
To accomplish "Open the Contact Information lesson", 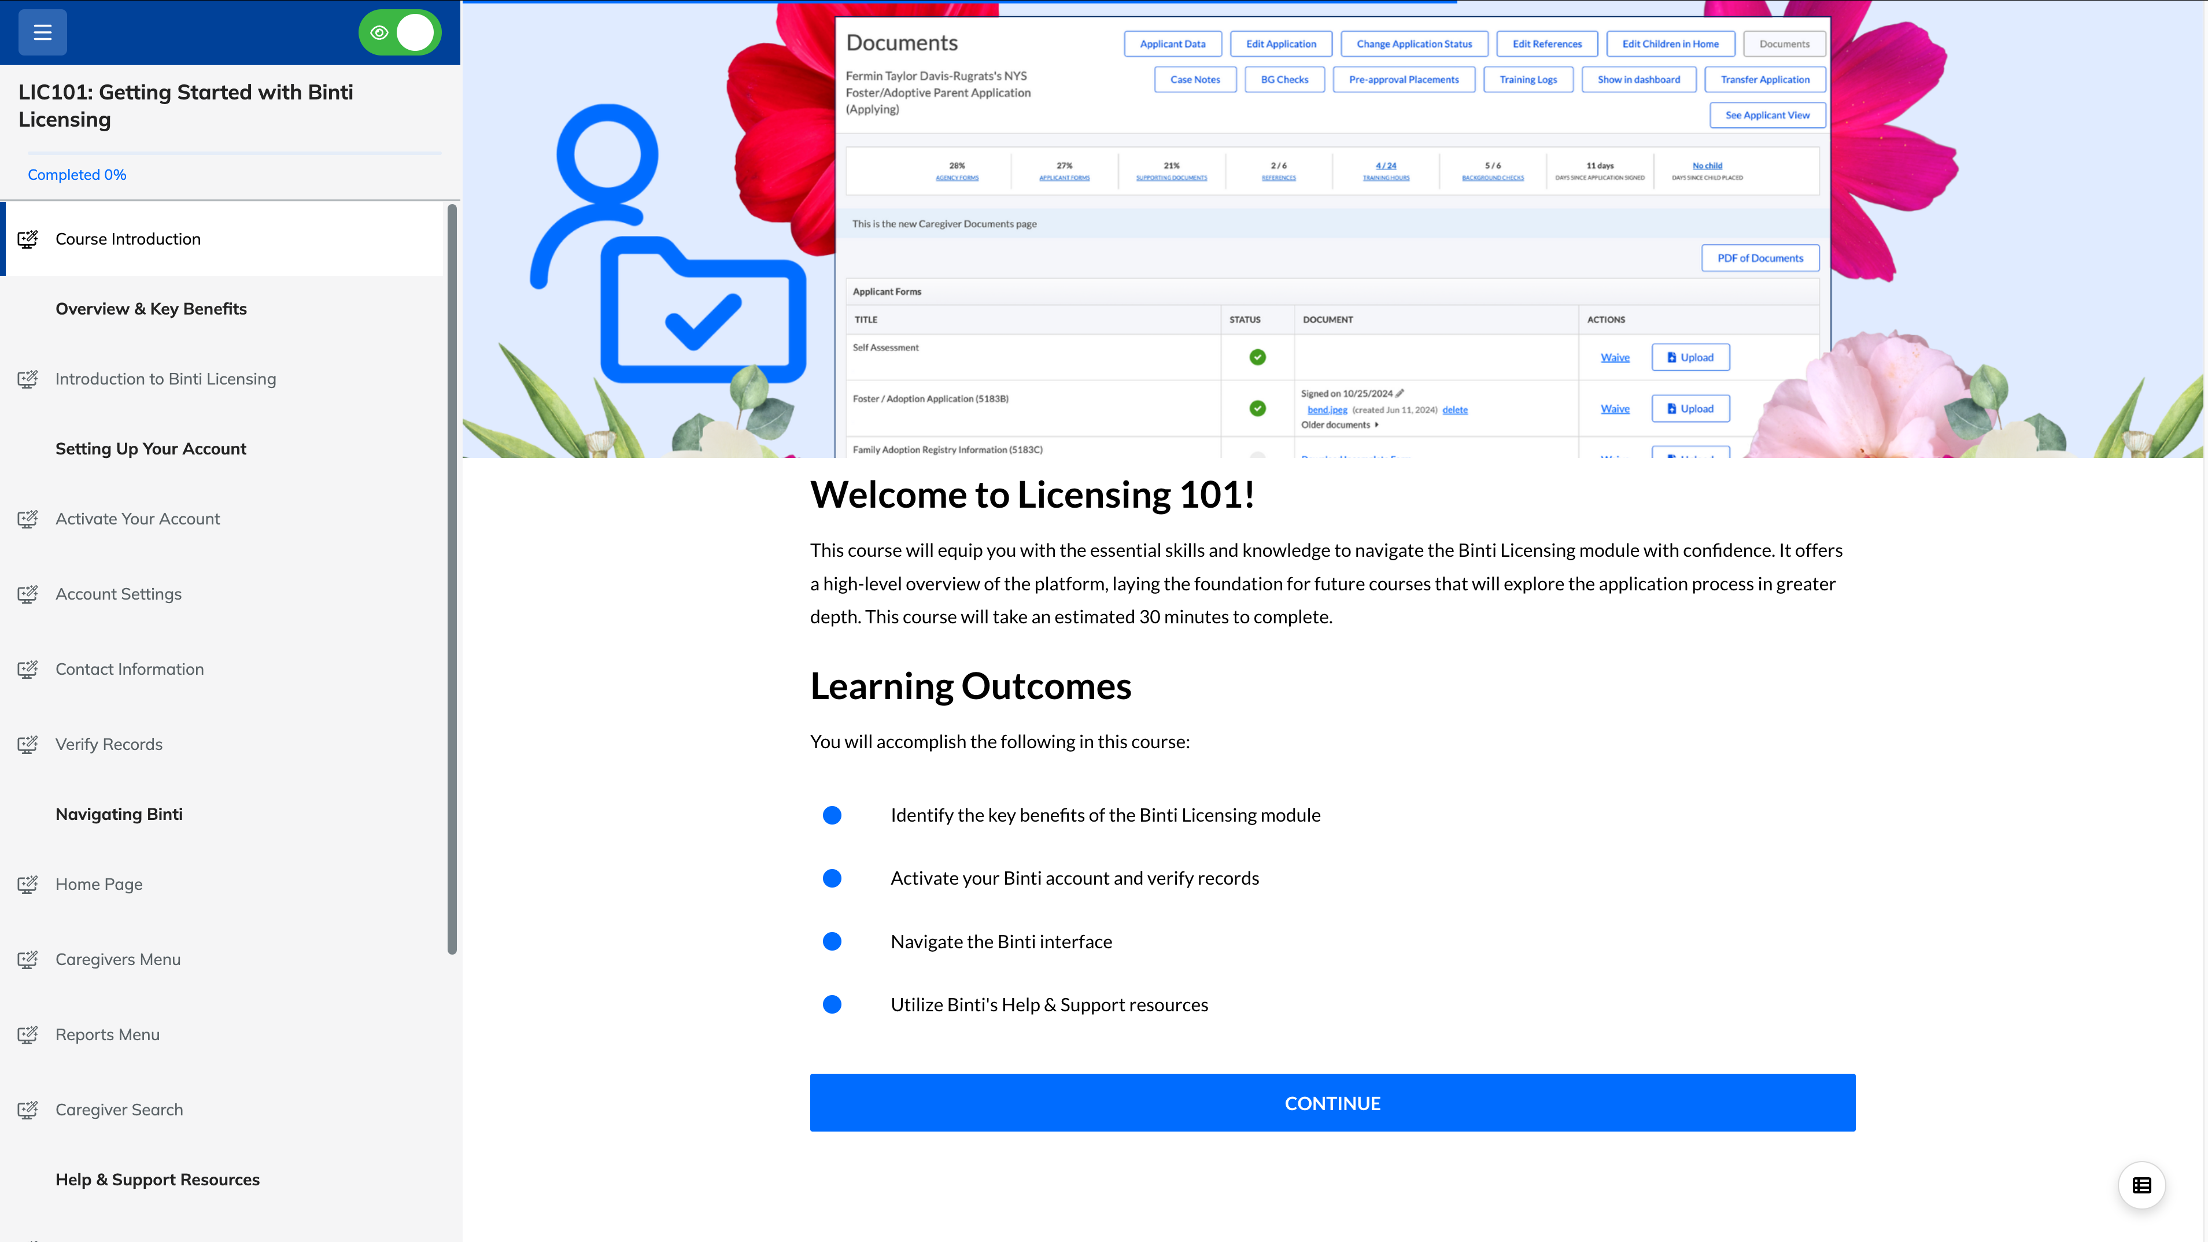I will pyautogui.click(x=223, y=670).
